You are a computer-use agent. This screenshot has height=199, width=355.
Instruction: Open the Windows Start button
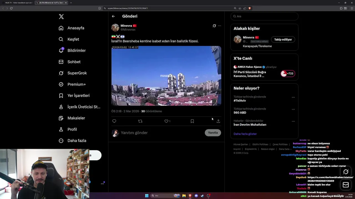147,196
